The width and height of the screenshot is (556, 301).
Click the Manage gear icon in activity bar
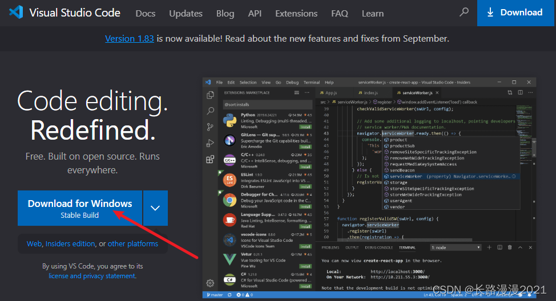point(210,283)
